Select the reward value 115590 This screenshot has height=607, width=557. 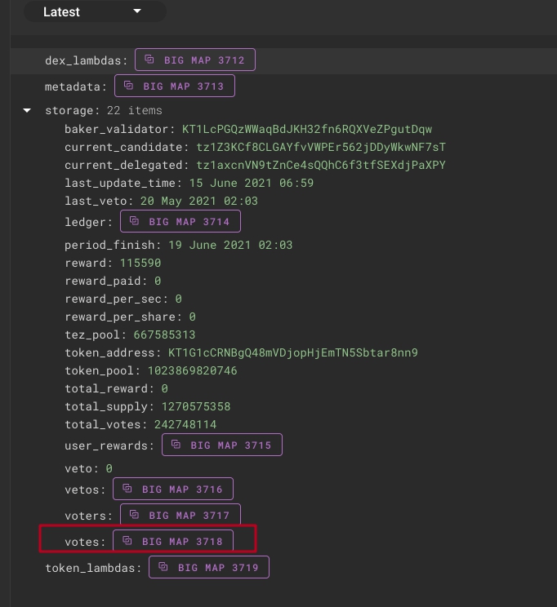[x=140, y=264]
